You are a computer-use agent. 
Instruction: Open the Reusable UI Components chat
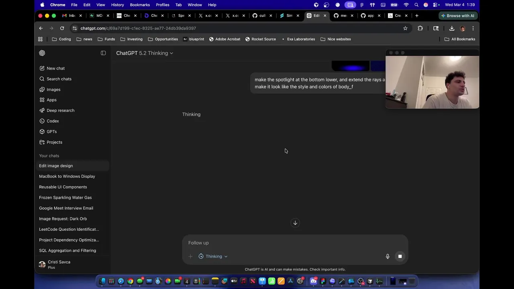72,187
